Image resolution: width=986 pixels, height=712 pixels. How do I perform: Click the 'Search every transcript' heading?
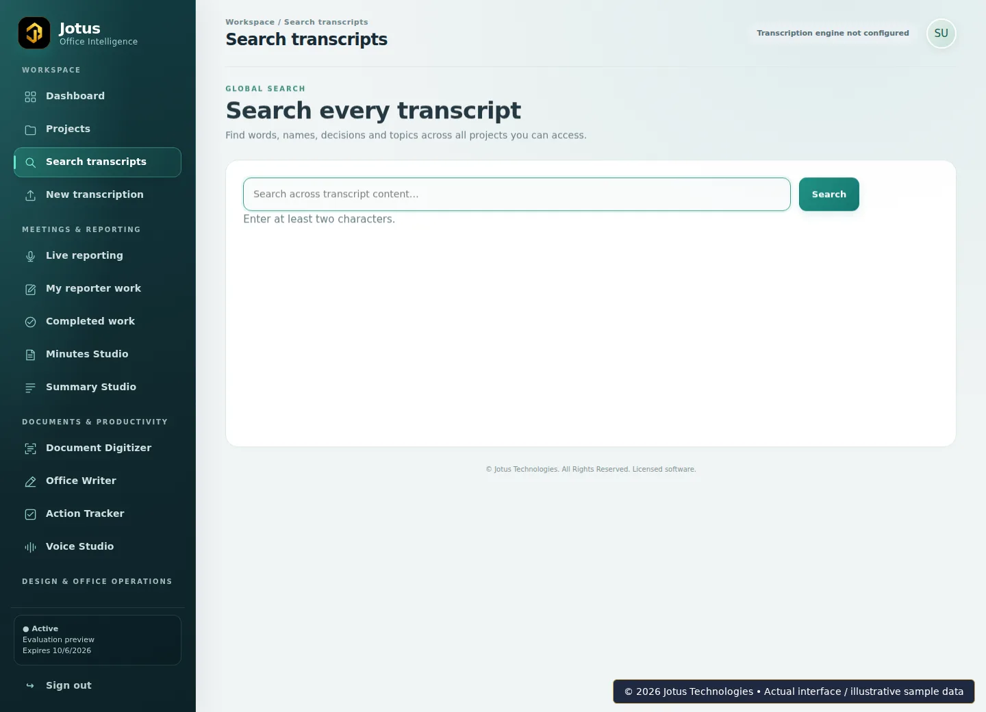[373, 110]
